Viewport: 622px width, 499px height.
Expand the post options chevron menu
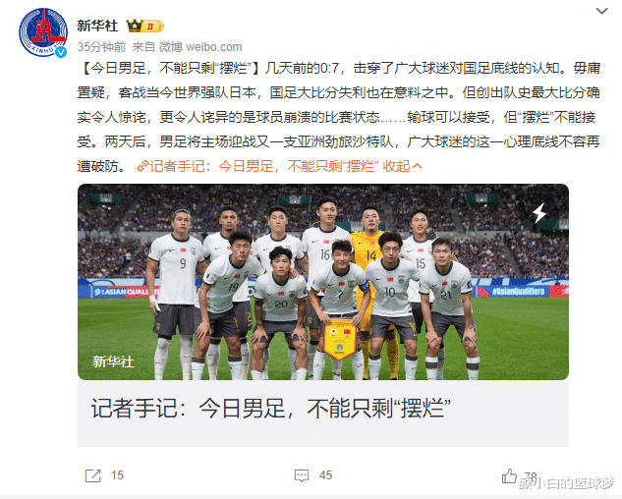click(601, 11)
